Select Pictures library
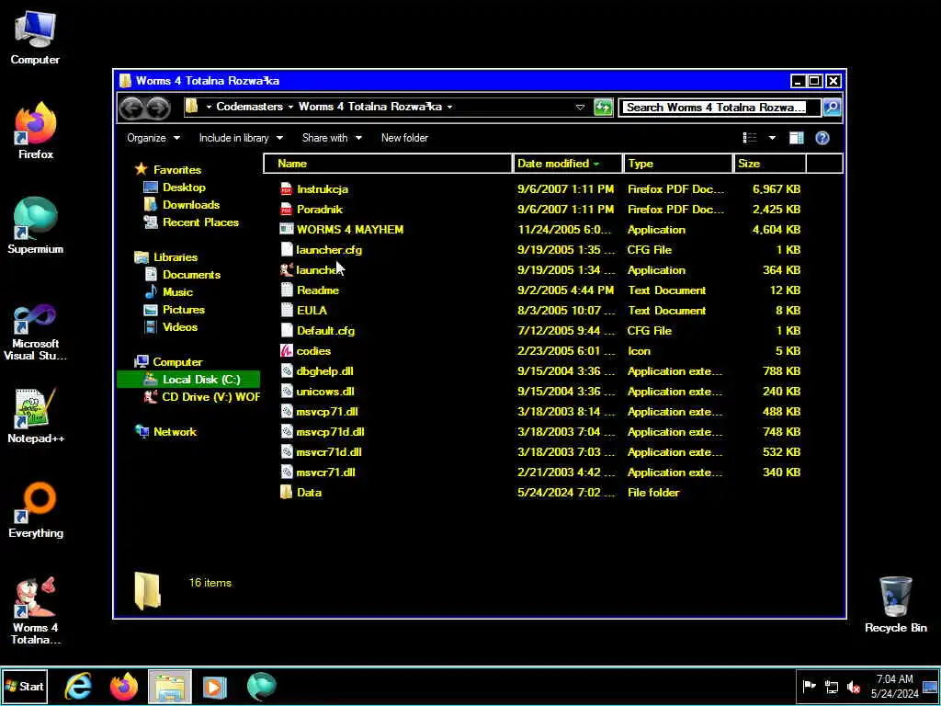Viewport: 941px width, 706px height. [x=183, y=309]
